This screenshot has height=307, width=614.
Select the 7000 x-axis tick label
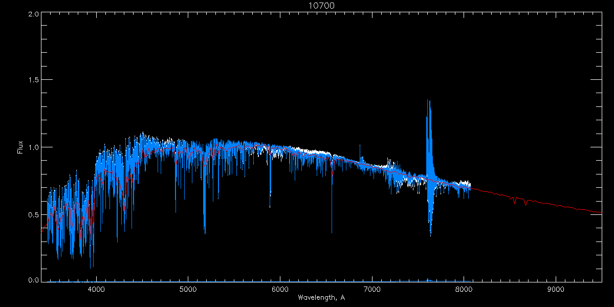(x=372, y=288)
